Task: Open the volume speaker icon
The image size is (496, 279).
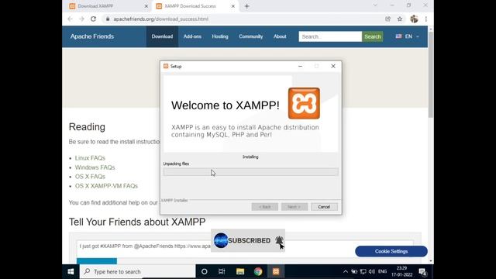Action: click(x=372, y=272)
